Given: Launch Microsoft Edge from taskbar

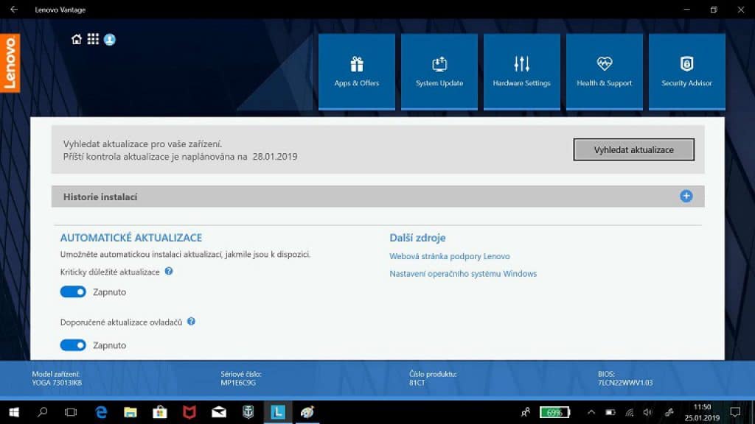Looking at the screenshot, I should point(101,412).
